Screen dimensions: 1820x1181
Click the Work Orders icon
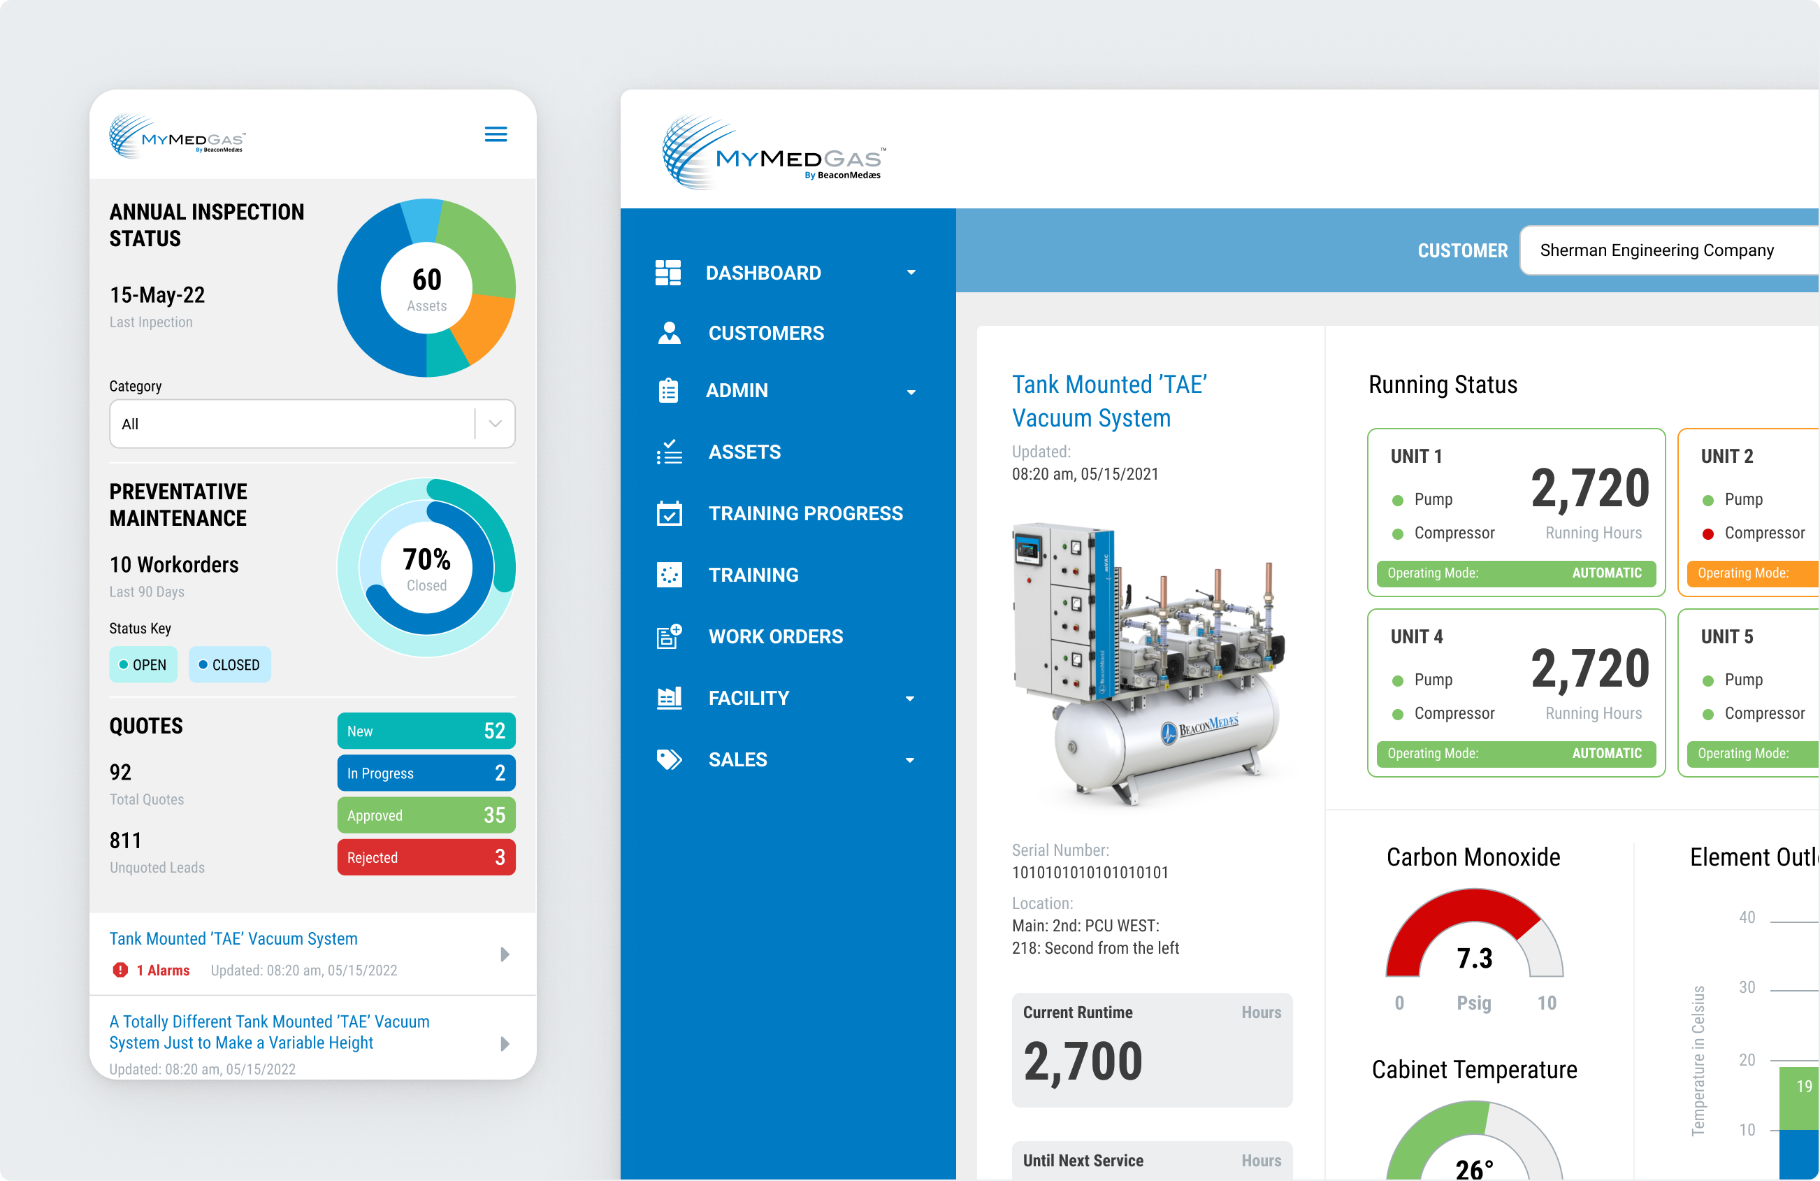[x=669, y=636]
